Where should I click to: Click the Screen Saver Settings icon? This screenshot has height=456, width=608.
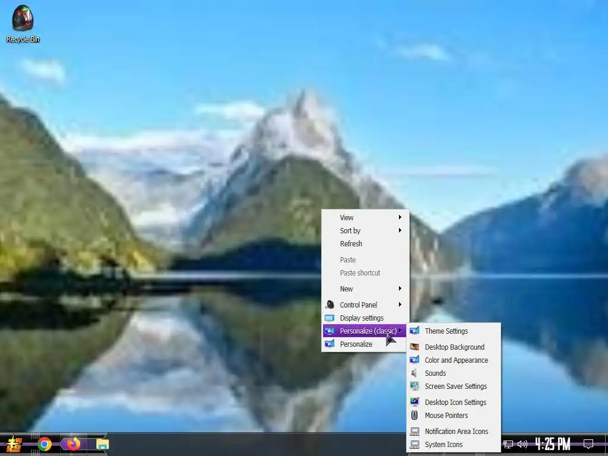click(x=414, y=386)
